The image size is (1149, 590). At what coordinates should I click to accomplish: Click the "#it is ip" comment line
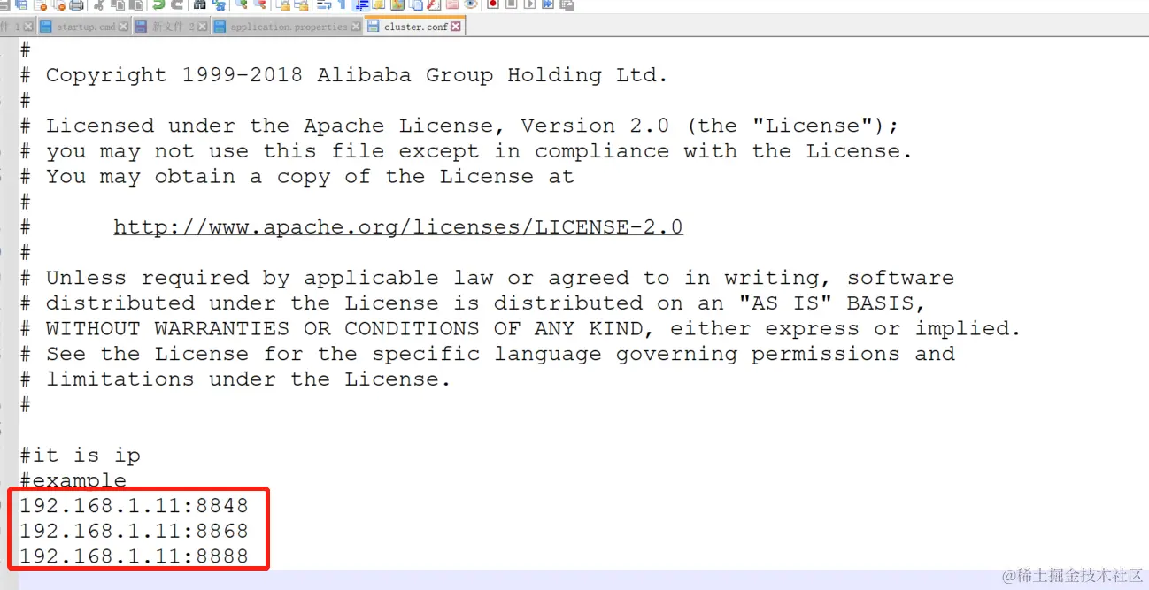81,456
